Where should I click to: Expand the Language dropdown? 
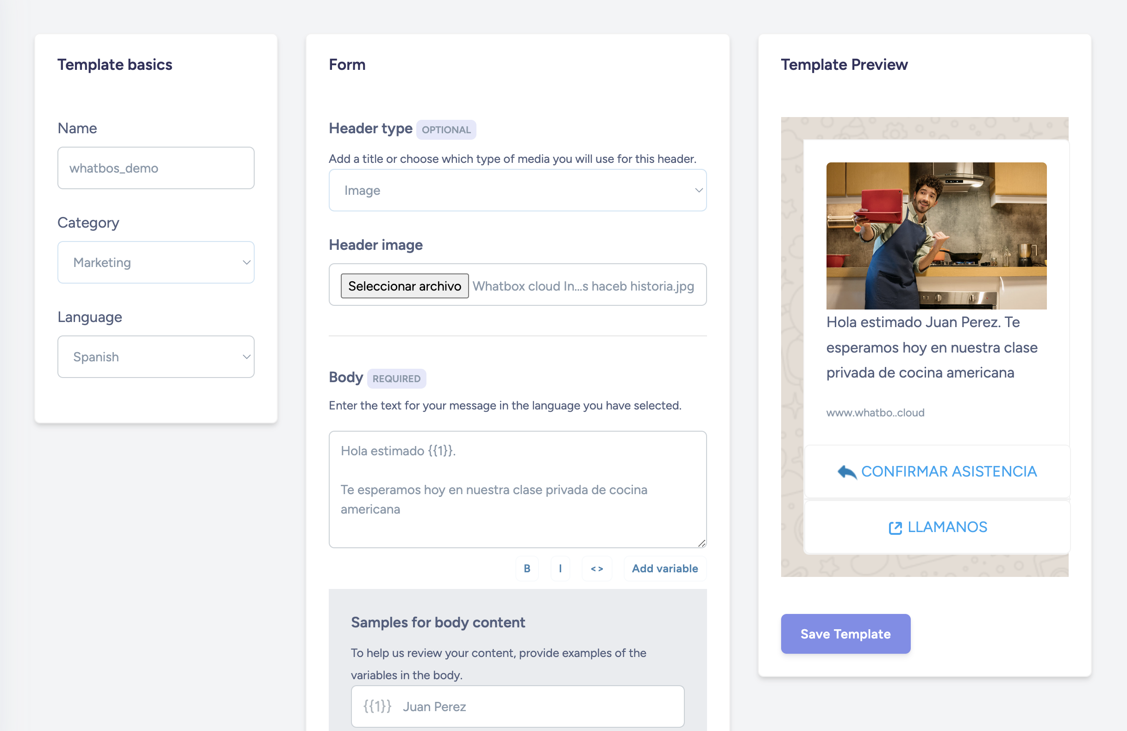[155, 357]
